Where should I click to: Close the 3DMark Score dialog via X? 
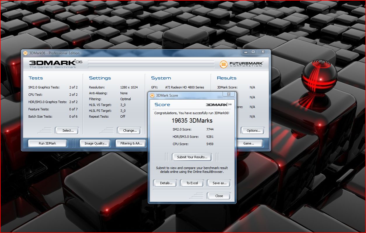[x=229, y=94]
